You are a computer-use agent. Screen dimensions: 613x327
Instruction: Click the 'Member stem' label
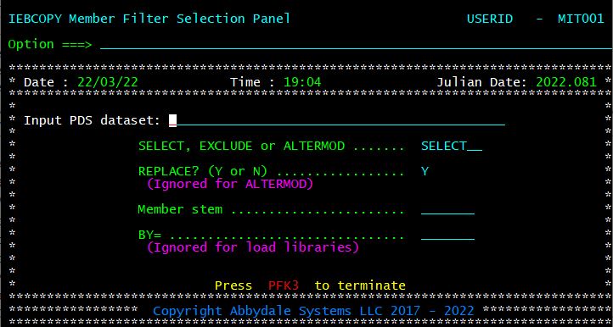180,209
